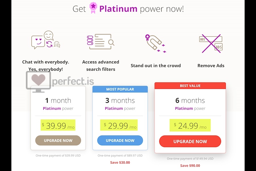Click the 1 month UPGRADE NOW button
This screenshot has height=171, width=256.
point(58,141)
